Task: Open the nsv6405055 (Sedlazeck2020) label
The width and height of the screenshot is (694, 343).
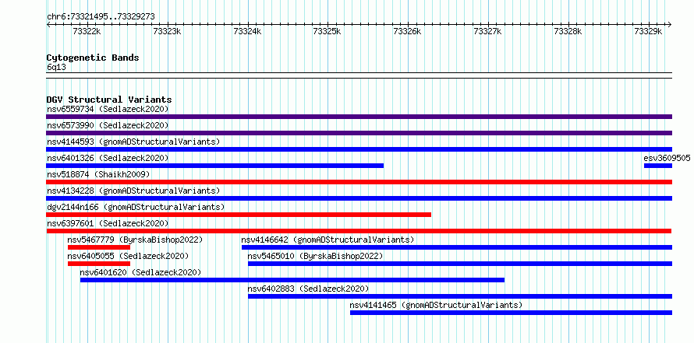Action: click(x=128, y=256)
